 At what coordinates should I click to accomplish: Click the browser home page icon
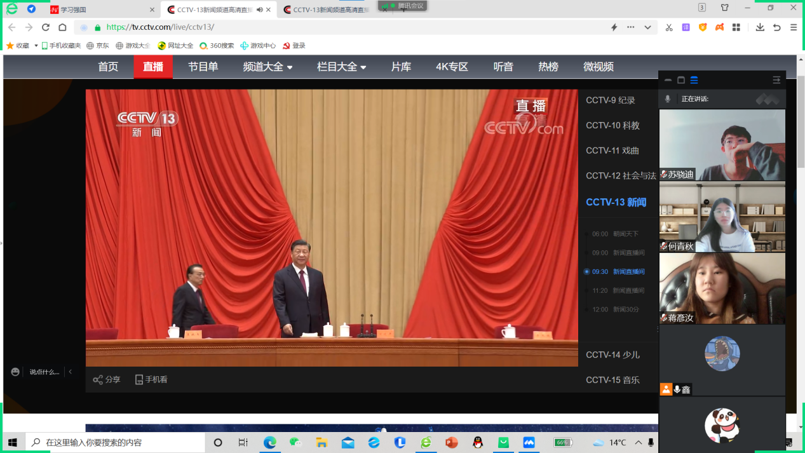tap(62, 27)
